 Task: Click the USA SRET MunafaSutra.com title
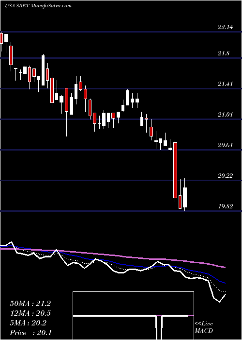point(38,5)
